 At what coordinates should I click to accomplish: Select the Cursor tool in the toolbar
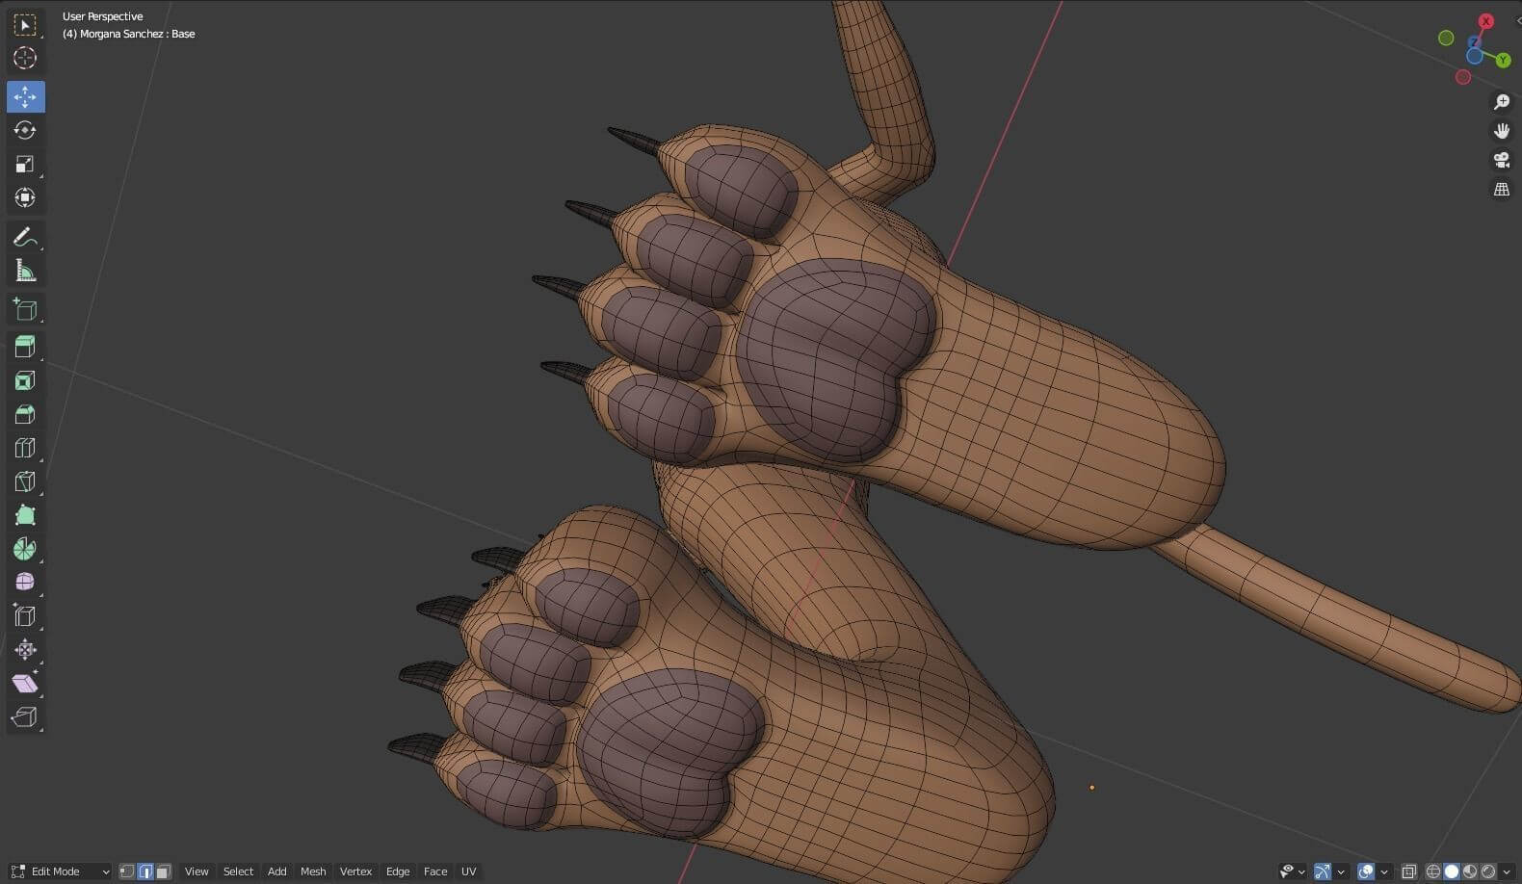(x=25, y=58)
